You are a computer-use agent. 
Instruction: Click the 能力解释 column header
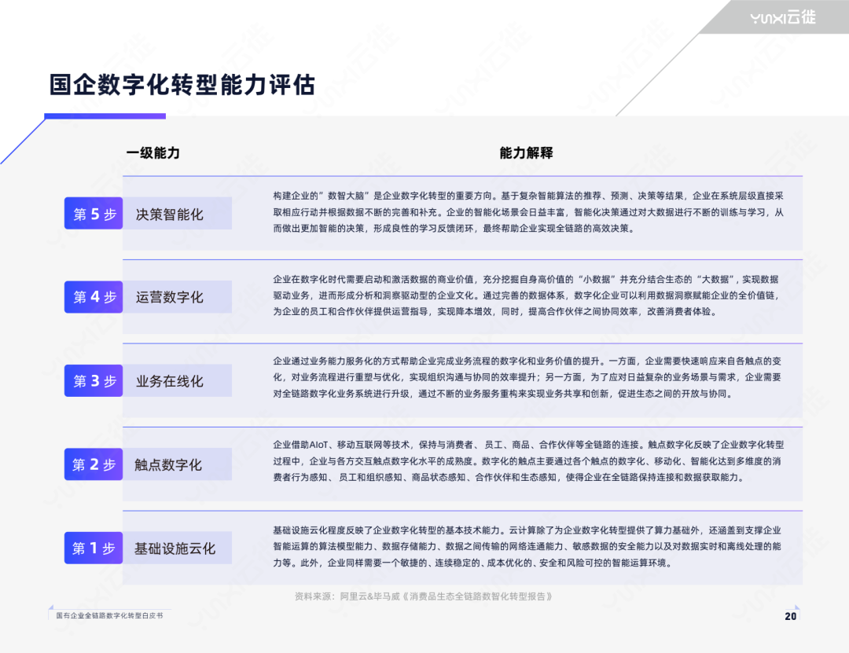point(526,152)
